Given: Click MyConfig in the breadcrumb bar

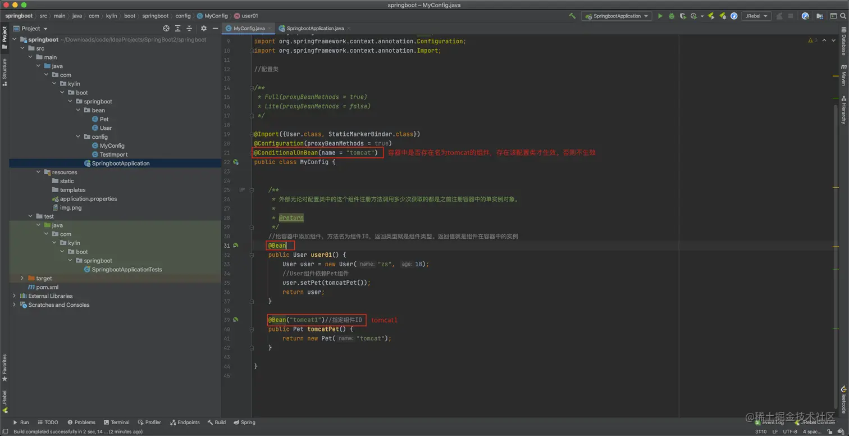Looking at the screenshot, I should (212, 16).
